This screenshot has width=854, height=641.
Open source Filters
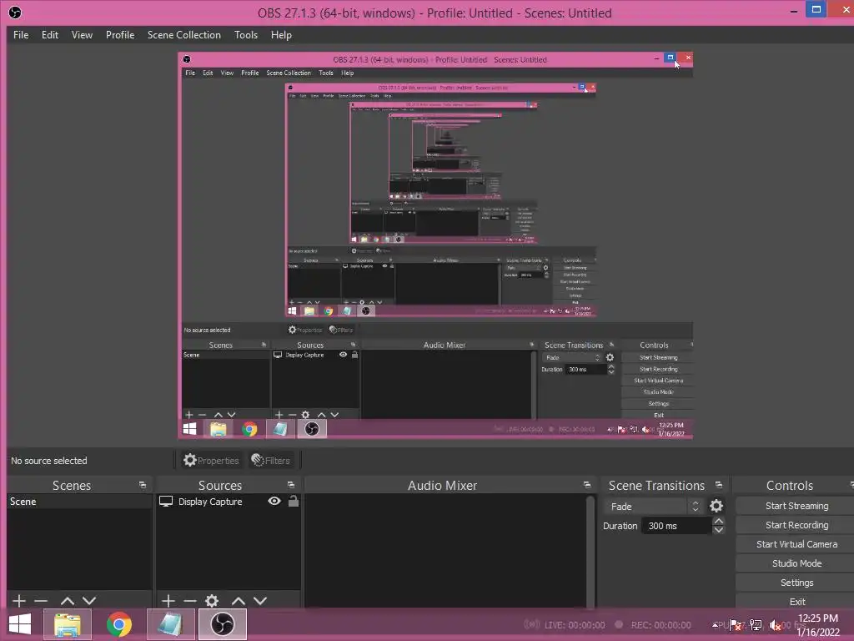(271, 461)
